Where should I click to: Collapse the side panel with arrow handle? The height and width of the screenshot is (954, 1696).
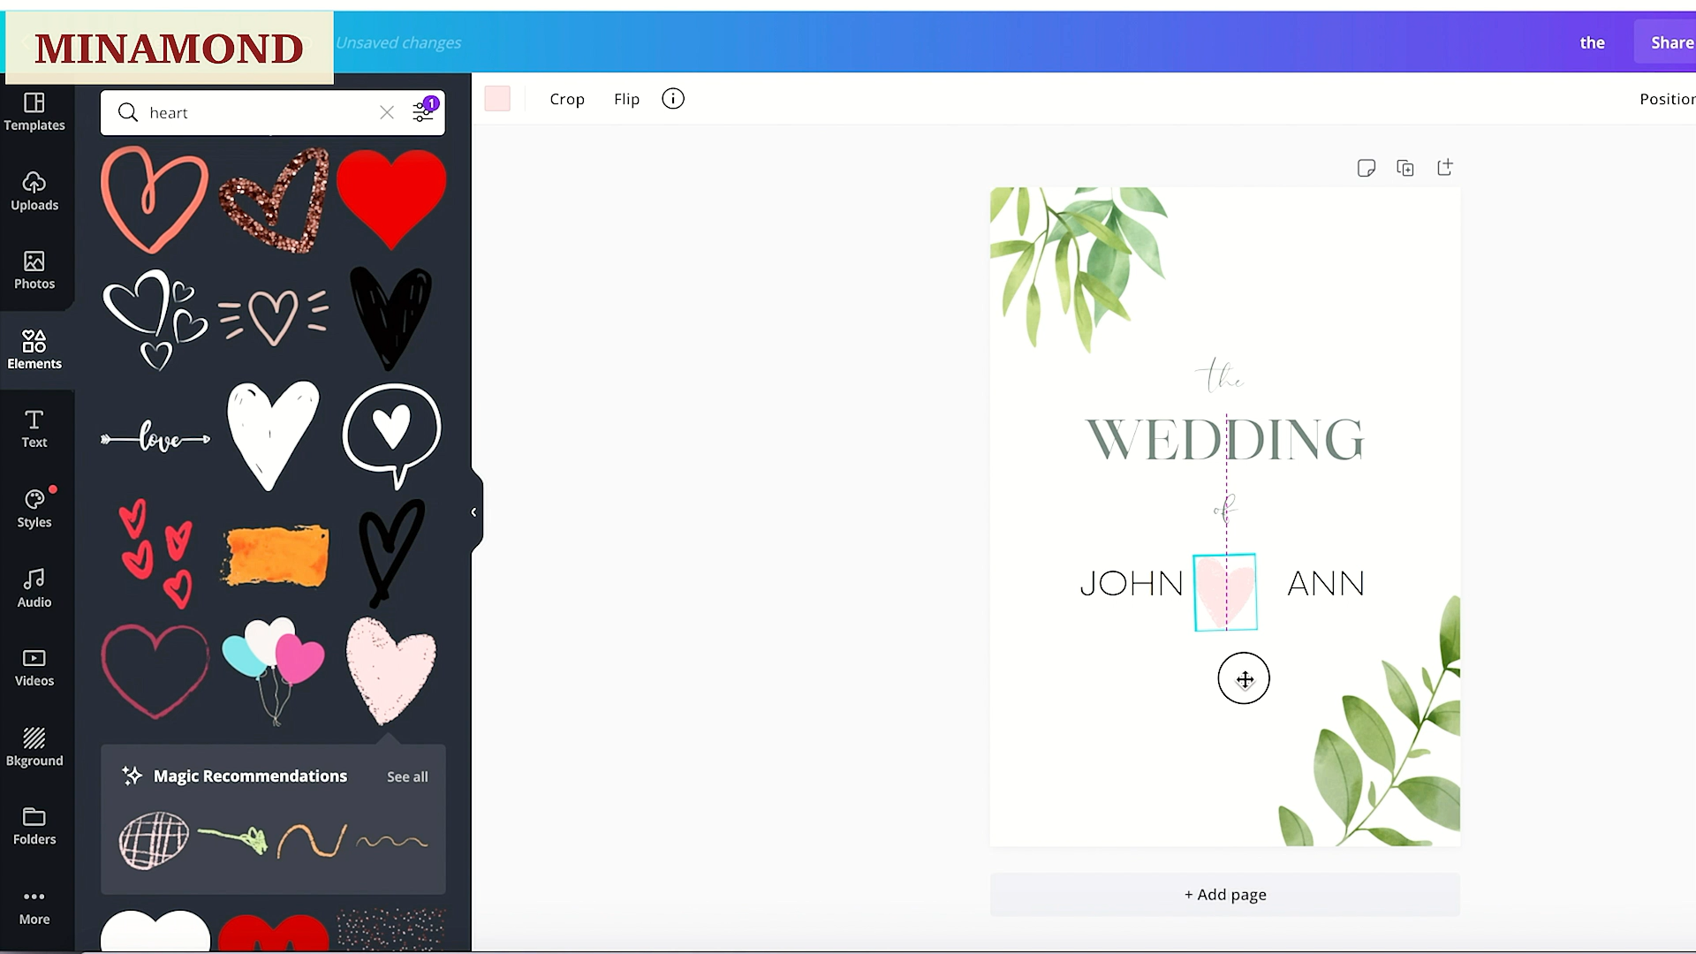point(474,512)
